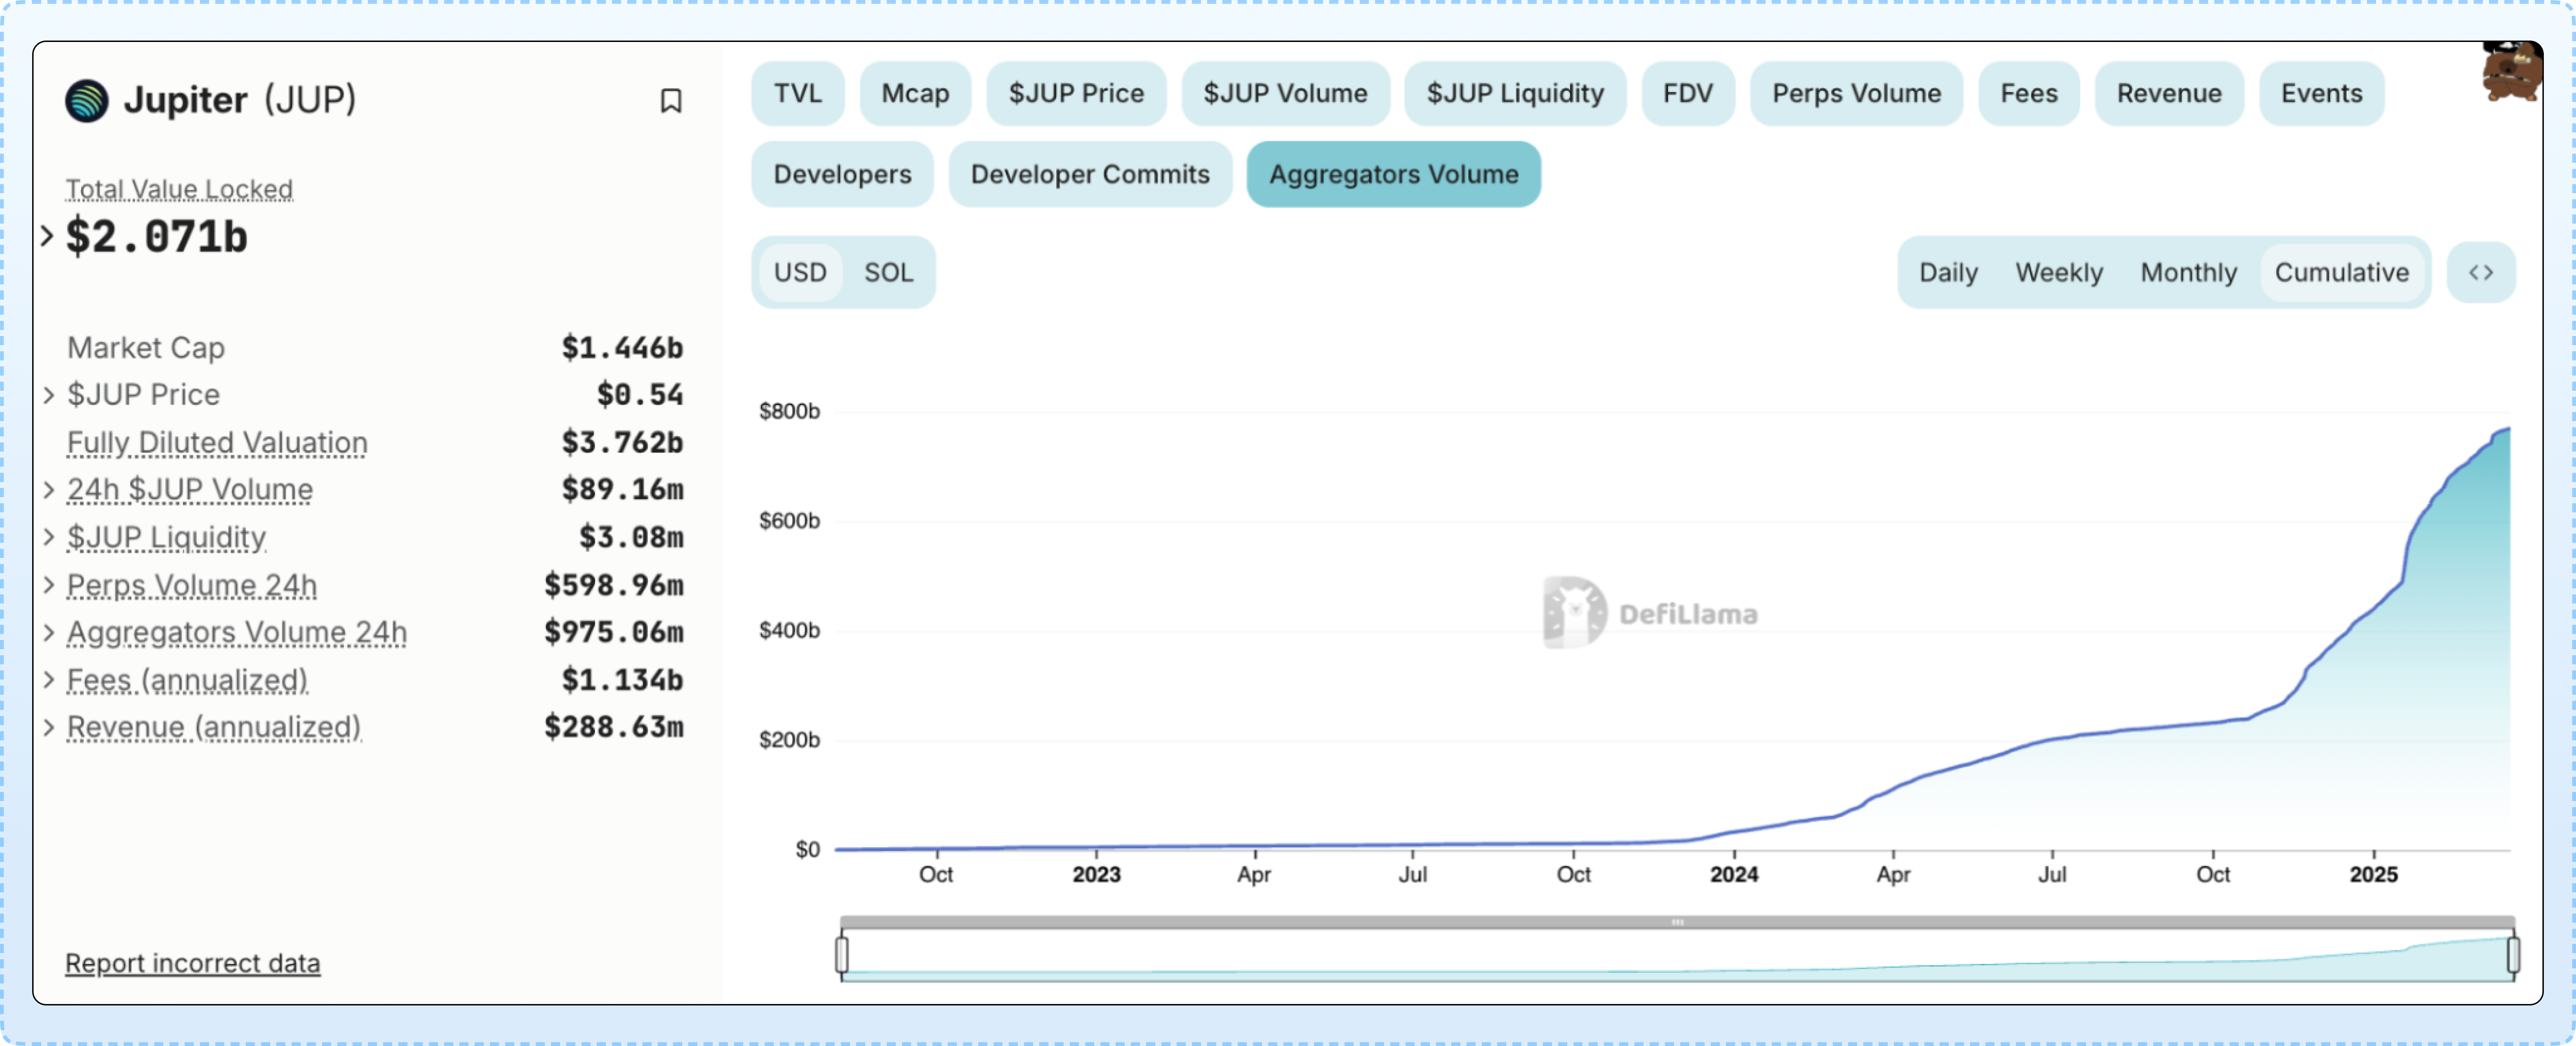Click the $1.134b fees value
Image resolution: width=2576 pixels, height=1046 pixels.
click(622, 680)
